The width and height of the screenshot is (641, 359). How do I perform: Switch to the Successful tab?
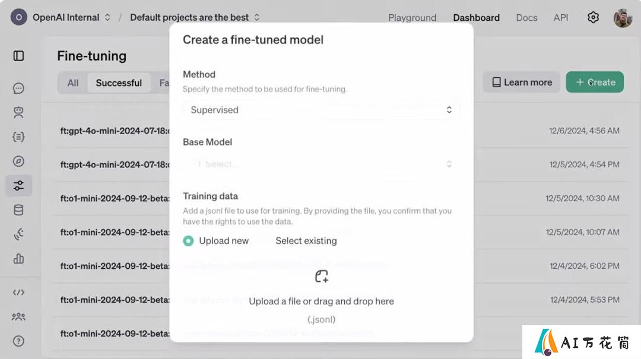tap(119, 82)
